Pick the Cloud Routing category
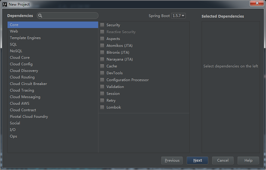The image size is (266, 170). point(53,77)
